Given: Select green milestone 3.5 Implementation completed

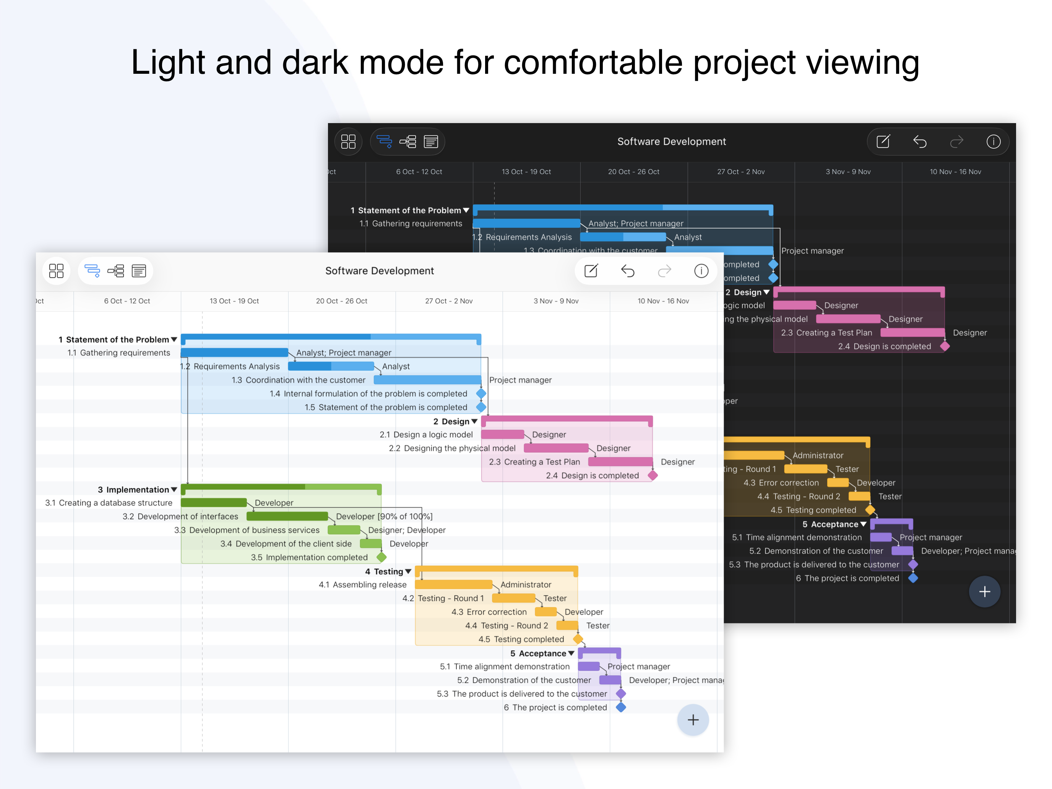Looking at the screenshot, I should (382, 557).
